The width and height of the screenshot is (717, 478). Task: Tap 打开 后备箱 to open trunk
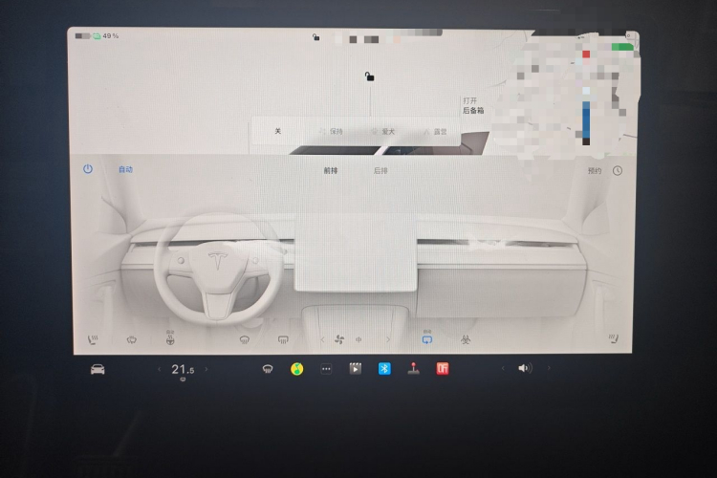473,106
